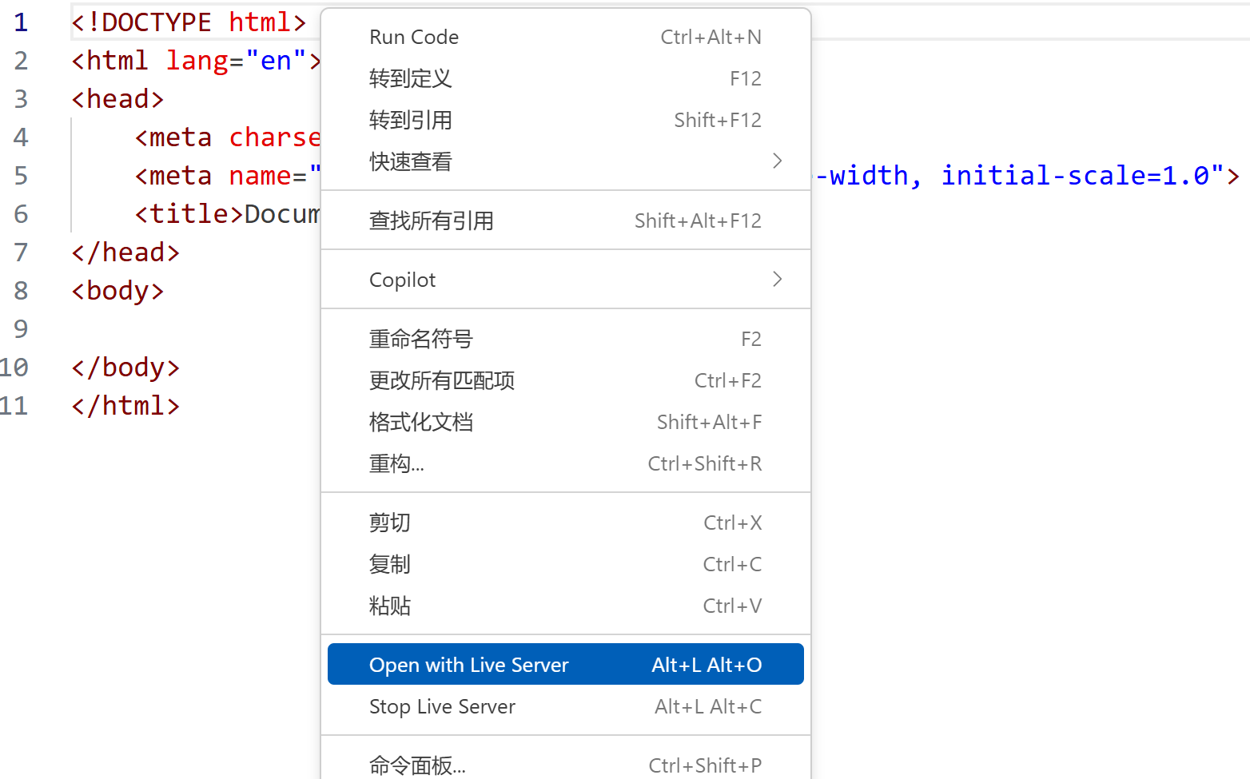
Task: Expand the Copilot submenu
Action: click(x=402, y=279)
